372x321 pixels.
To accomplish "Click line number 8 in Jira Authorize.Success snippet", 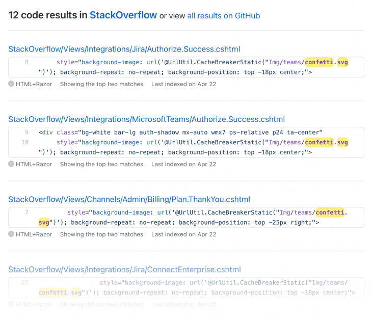I will pos(26,62).
